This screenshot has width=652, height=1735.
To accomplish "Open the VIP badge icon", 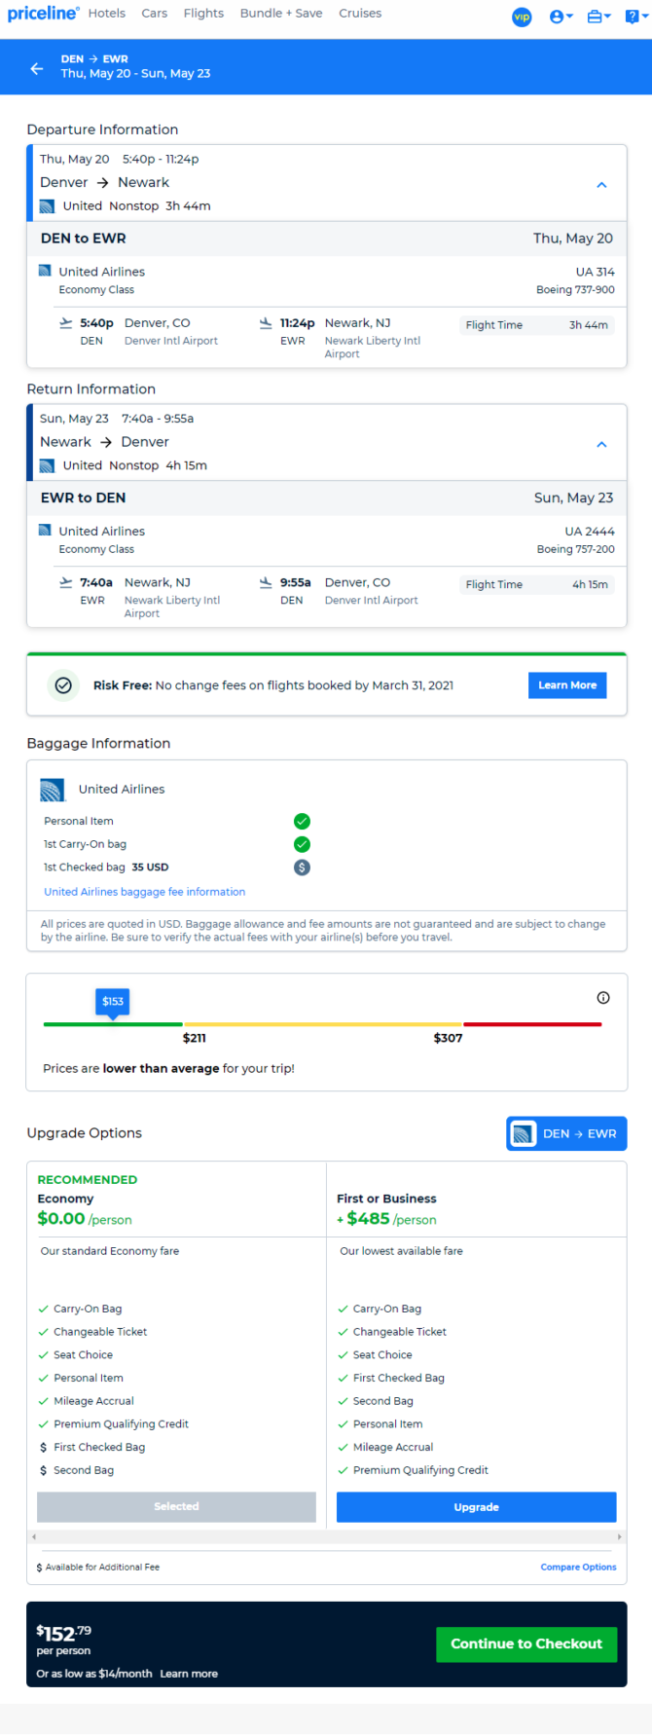I will 523,17.
